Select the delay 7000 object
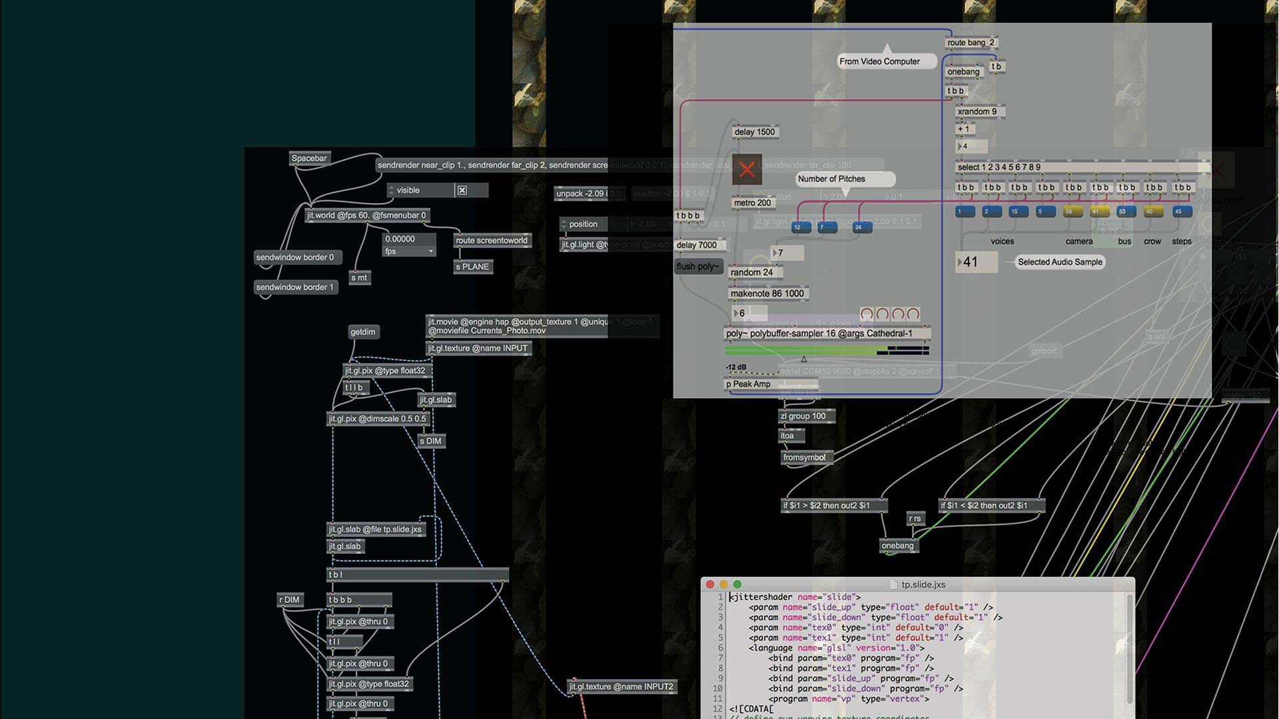Screen dimensions: 1279x719 (x=699, y=245)
